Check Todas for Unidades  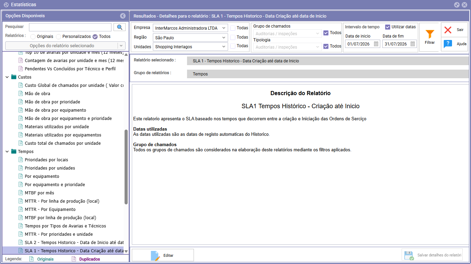[x=233, y=46]
